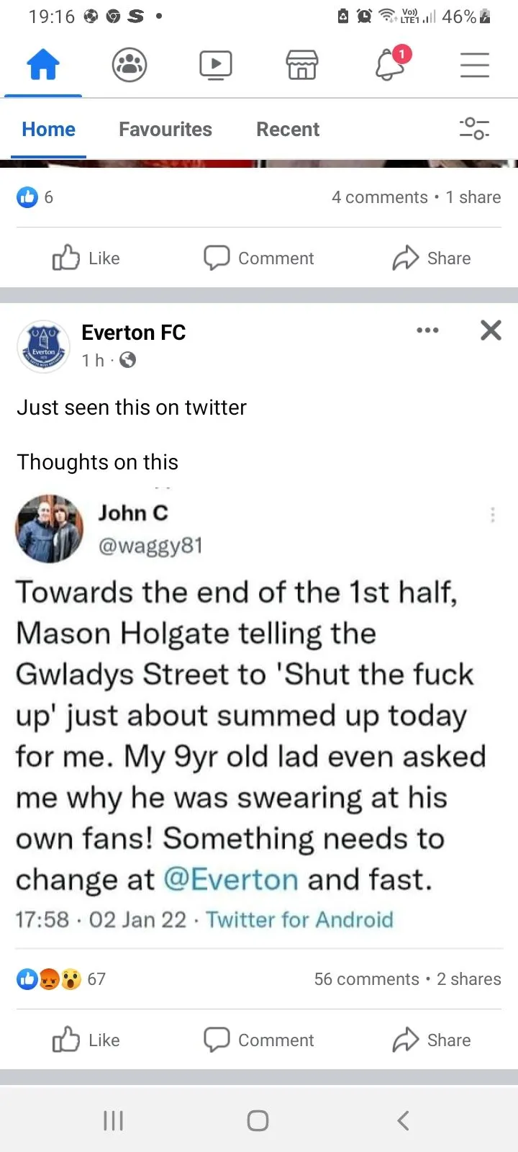518x1152 pixels.
Task: Open the Facebook Home feed icon
Action: click(x=43, y=65)
